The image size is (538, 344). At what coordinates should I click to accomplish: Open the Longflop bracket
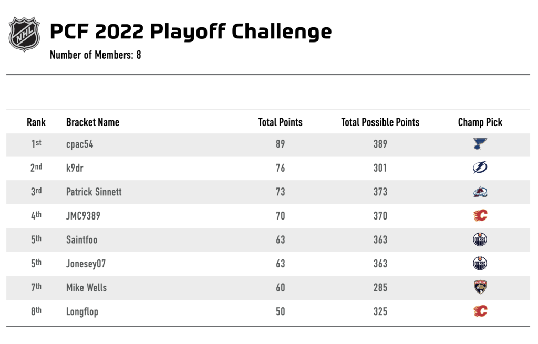82,311
